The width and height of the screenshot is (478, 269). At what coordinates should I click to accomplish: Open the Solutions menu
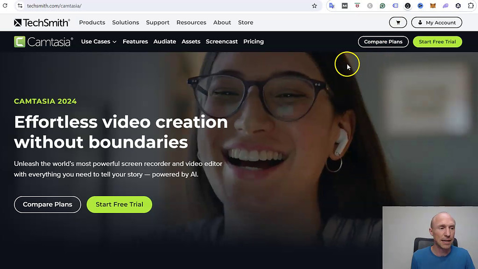point(126,22)
